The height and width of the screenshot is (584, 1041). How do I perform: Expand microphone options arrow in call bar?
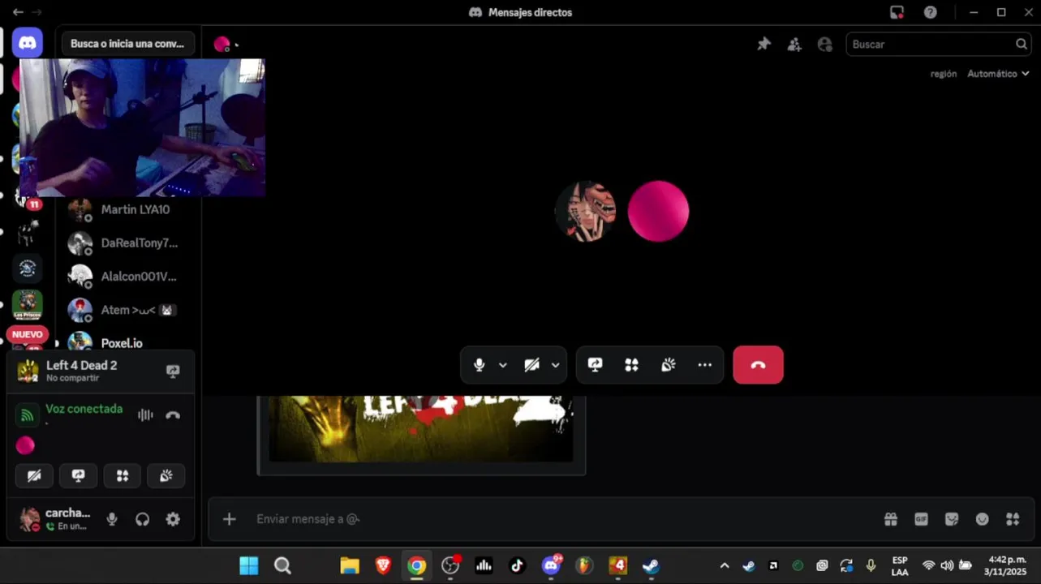click(x=503, y=365)
